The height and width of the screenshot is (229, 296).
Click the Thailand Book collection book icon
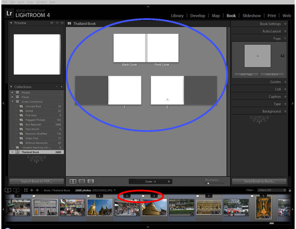tap(18, 152)
